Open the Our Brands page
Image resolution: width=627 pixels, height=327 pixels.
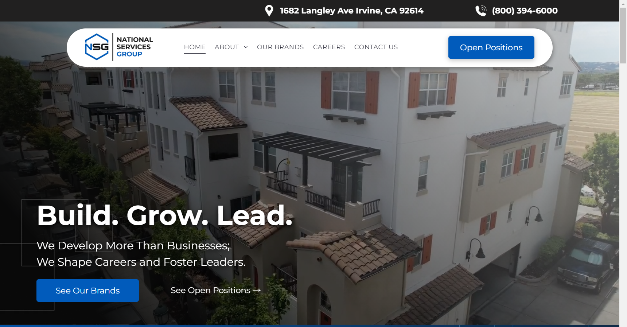click(x=280, y=47)
